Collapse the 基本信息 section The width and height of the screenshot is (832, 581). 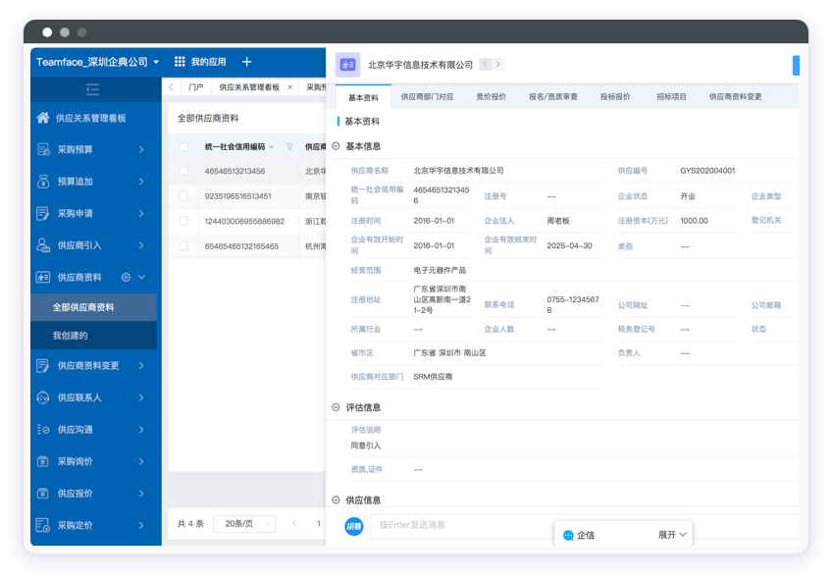coord(337,146)
